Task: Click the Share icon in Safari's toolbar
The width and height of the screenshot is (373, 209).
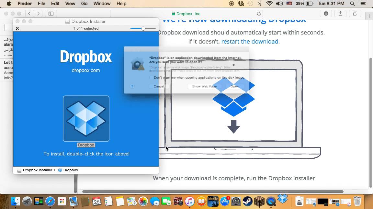Action: 340,14
